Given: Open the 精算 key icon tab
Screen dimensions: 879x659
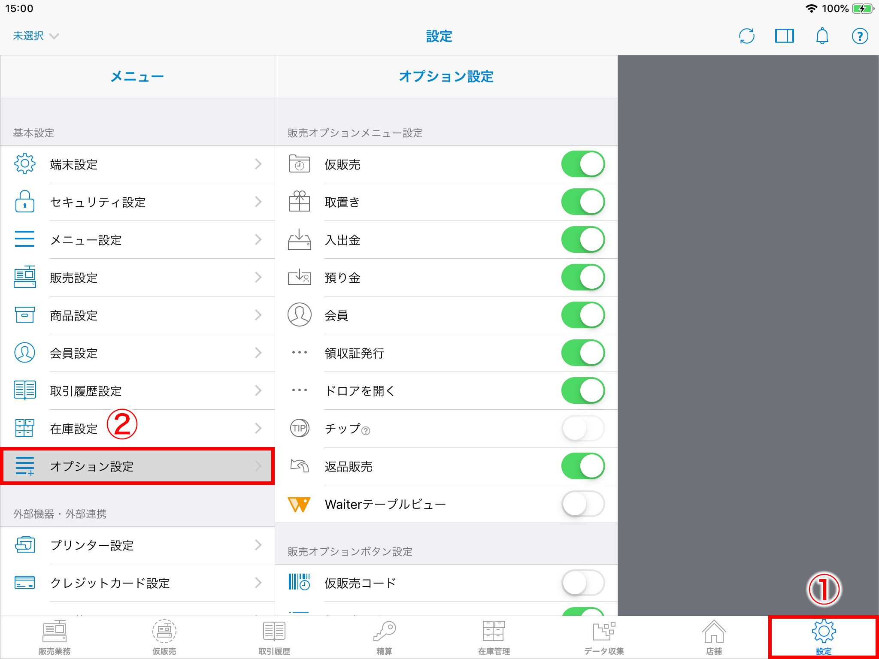Looking at the screenshot, I should click(384, 637).
